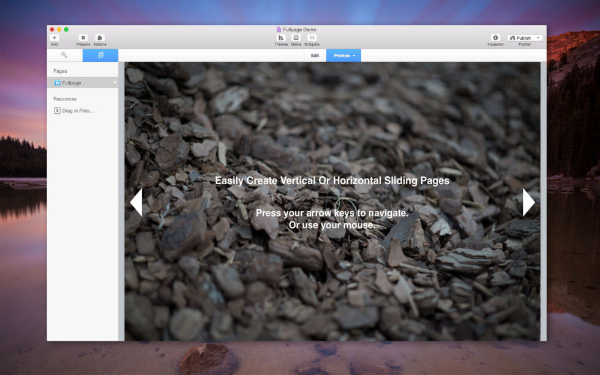The width and height of the screenshot is (600, 375).
Task: Click the 'Or use your mouse' text
Action: pyautogui.click(x=332, y=225)
